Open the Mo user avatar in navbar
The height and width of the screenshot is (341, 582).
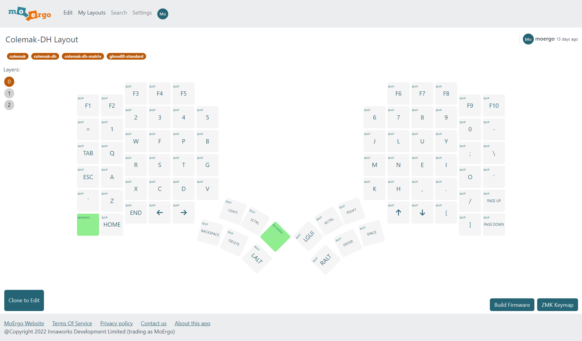click(162, 14)
